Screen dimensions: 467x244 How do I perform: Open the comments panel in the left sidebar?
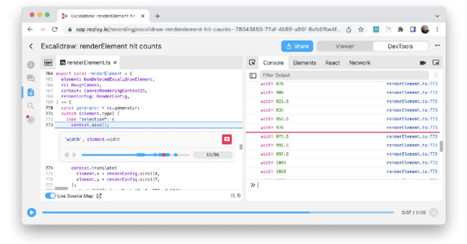[x=31, y=78]
